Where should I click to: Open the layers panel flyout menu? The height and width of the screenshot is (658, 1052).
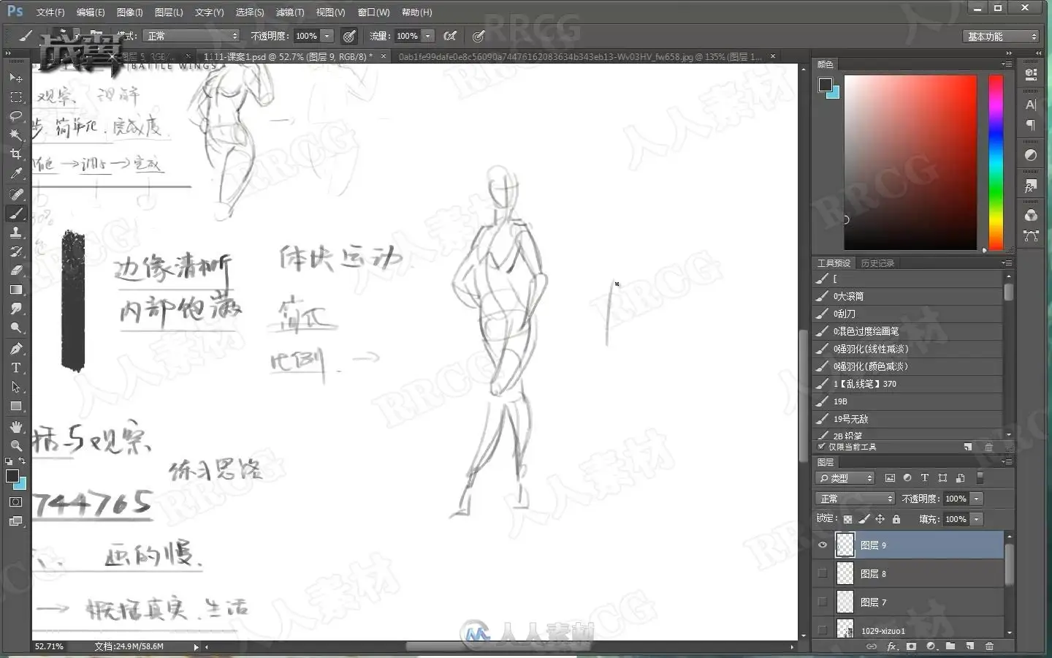coord(1007,461)
